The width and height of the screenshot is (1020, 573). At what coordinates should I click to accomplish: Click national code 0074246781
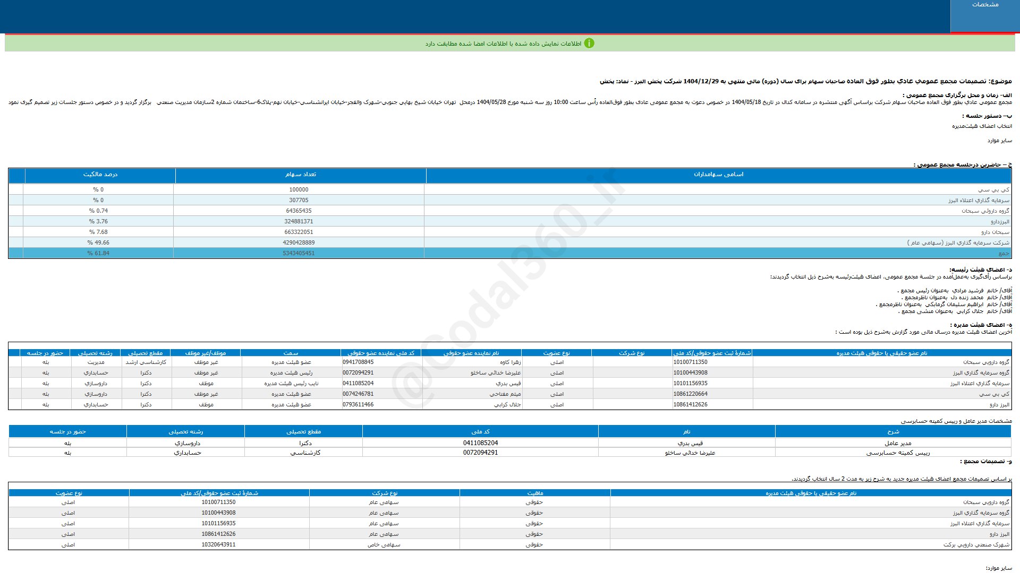coord(358,394)
